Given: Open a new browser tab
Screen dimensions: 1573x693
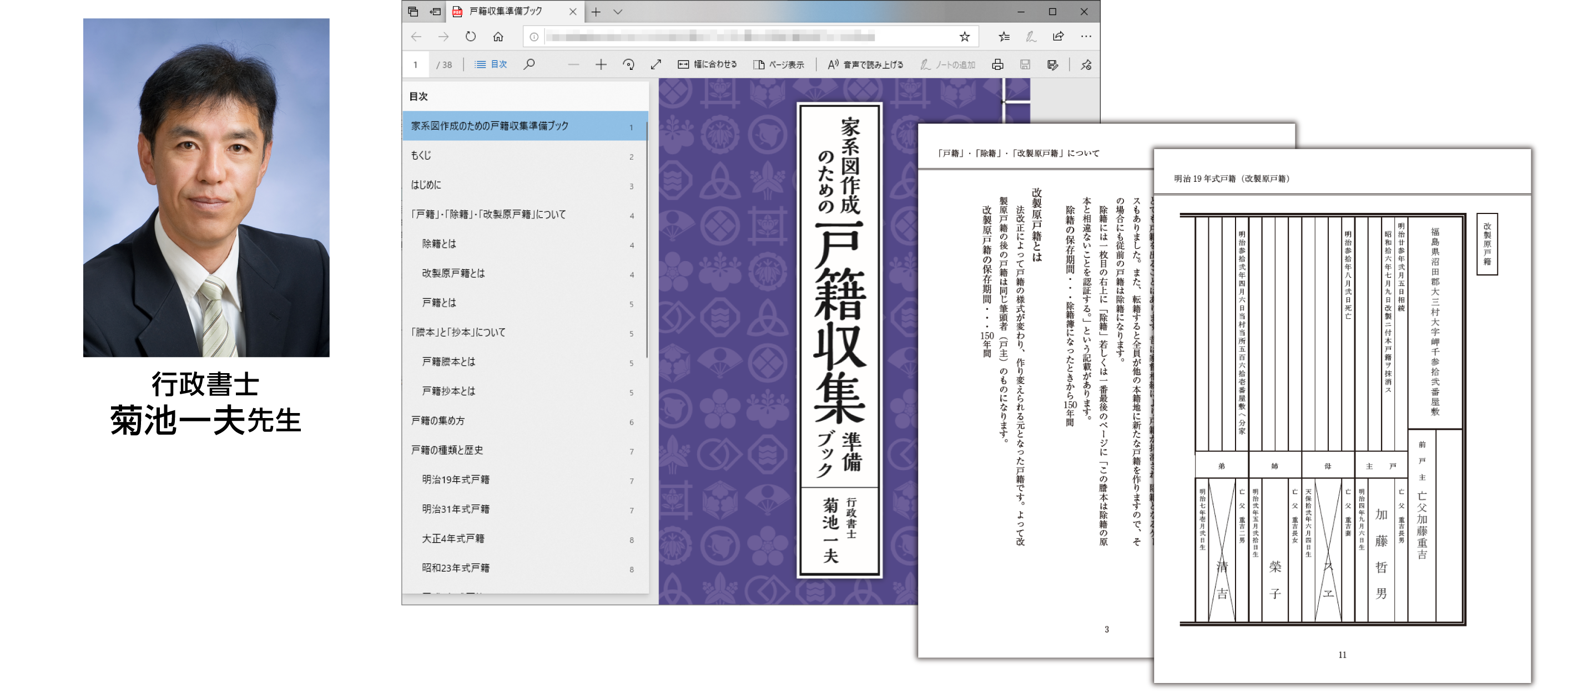Looking at the screenshot, I should 596,12.
